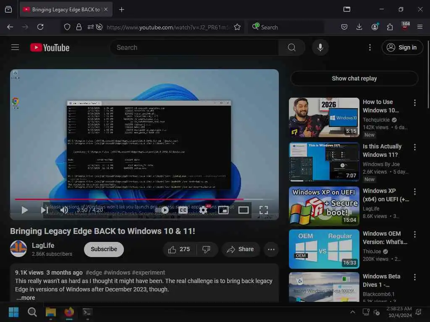The image size is (430, 322).
Task: Open options for Windows OEM Version video
Action: pyautogui.click(x=414, y=234)
